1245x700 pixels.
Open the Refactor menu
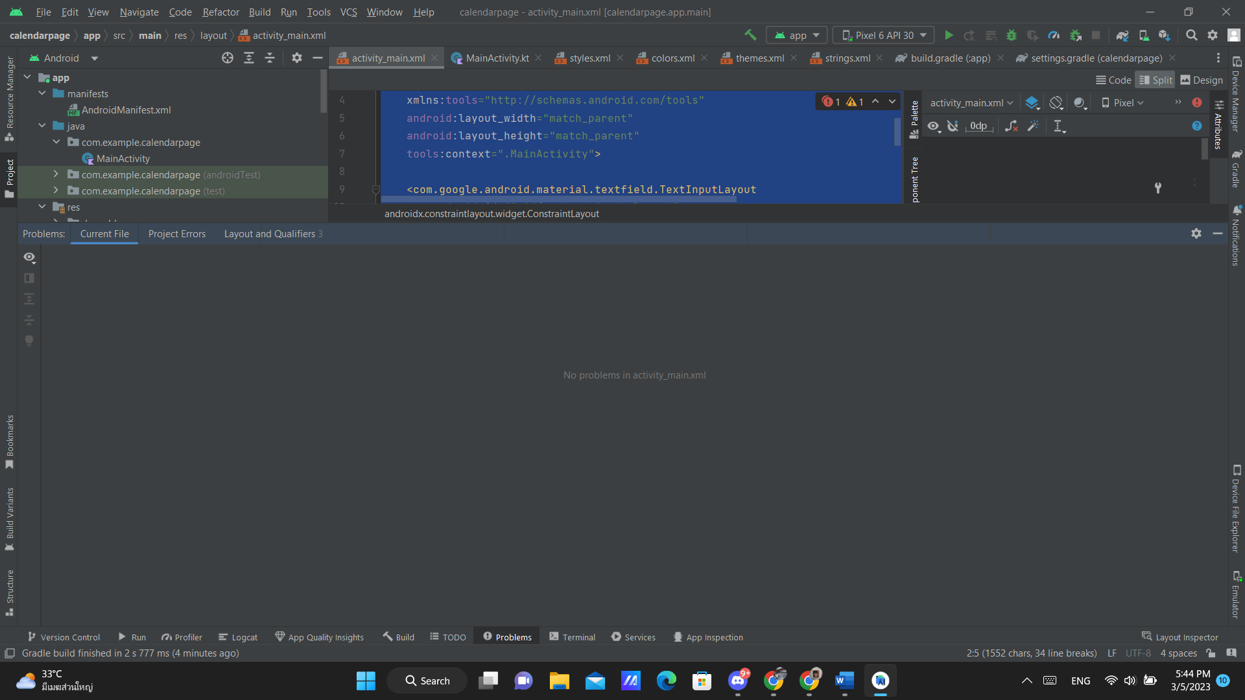[x=220, y=12]
